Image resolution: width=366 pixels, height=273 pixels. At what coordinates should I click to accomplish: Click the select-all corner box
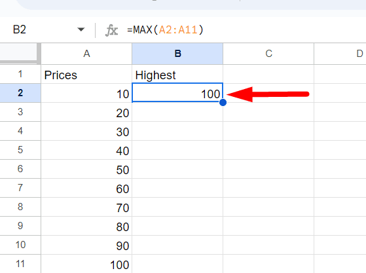(19, 53)
